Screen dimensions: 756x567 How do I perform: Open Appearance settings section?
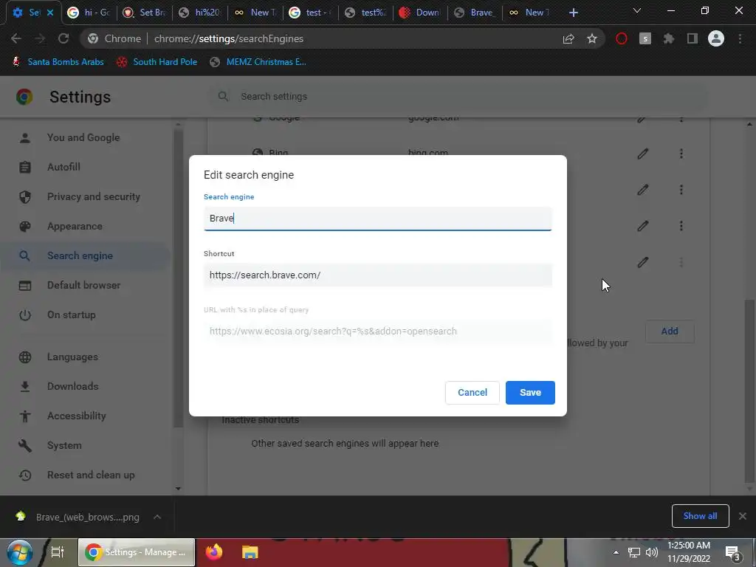pyautogui.click(x=75, y=226)
